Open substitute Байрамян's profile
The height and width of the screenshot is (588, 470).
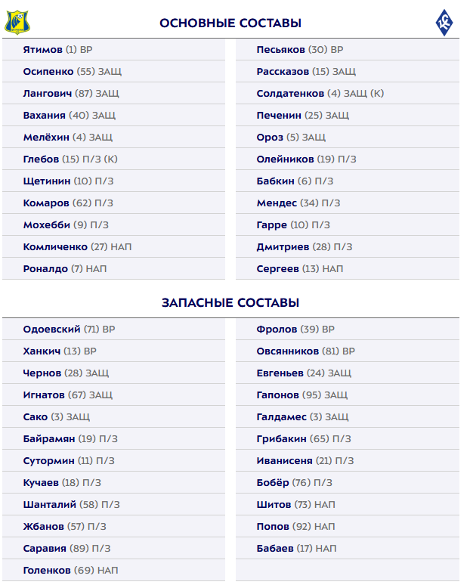point(49,439)
